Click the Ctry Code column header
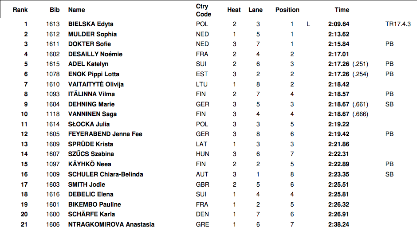The width and height of the screenshot is (417, 235). pyautogui.click(x=203, y=10)
